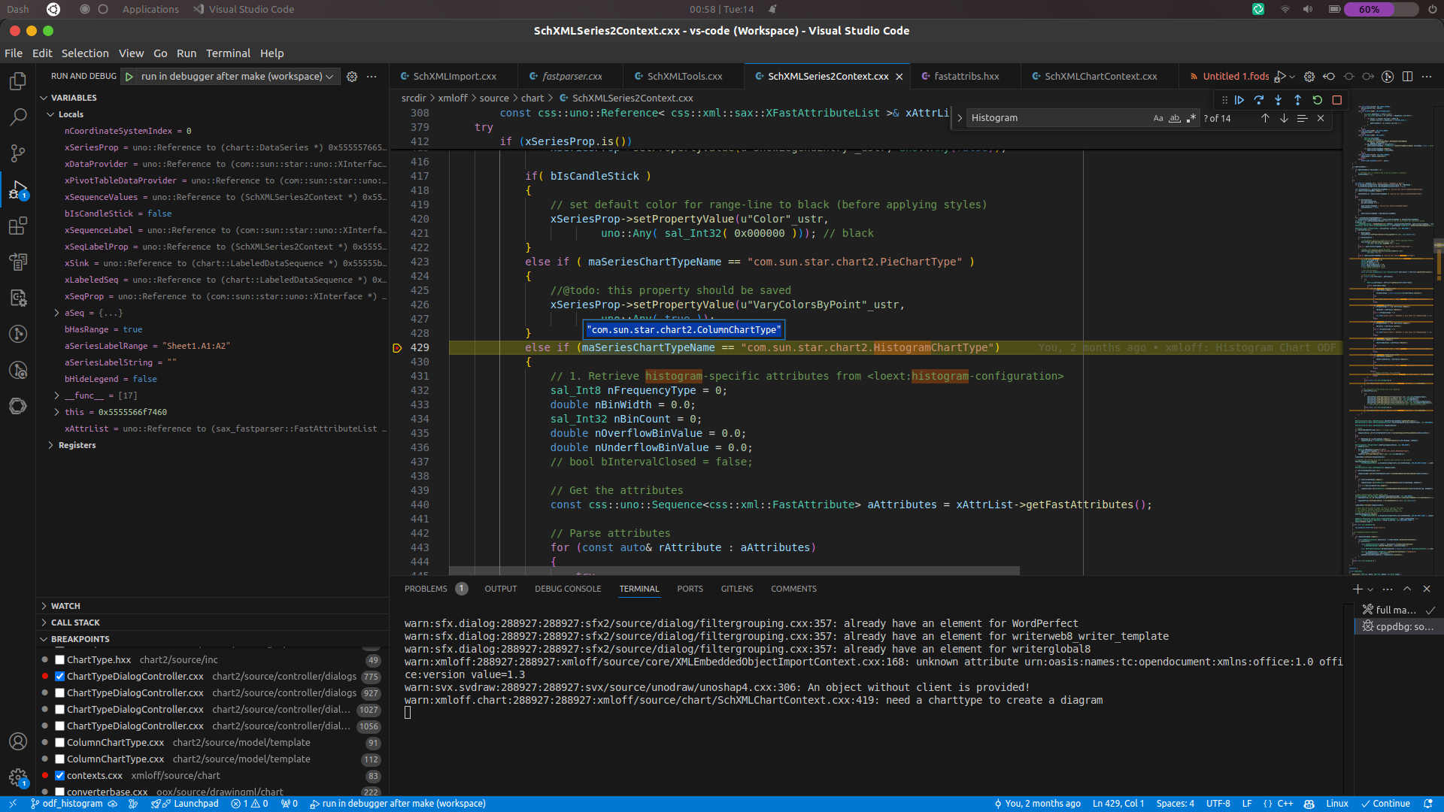Click the odf_histogram branch in the status bar
The image size is (1444, 812).
point(72,804)
